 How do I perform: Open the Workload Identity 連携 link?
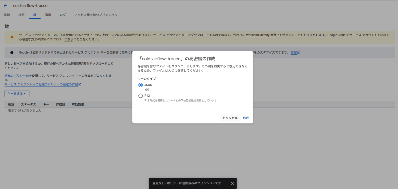(x=261, y=35)
